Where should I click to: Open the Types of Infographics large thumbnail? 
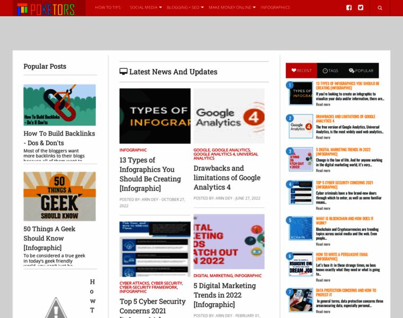155,116
